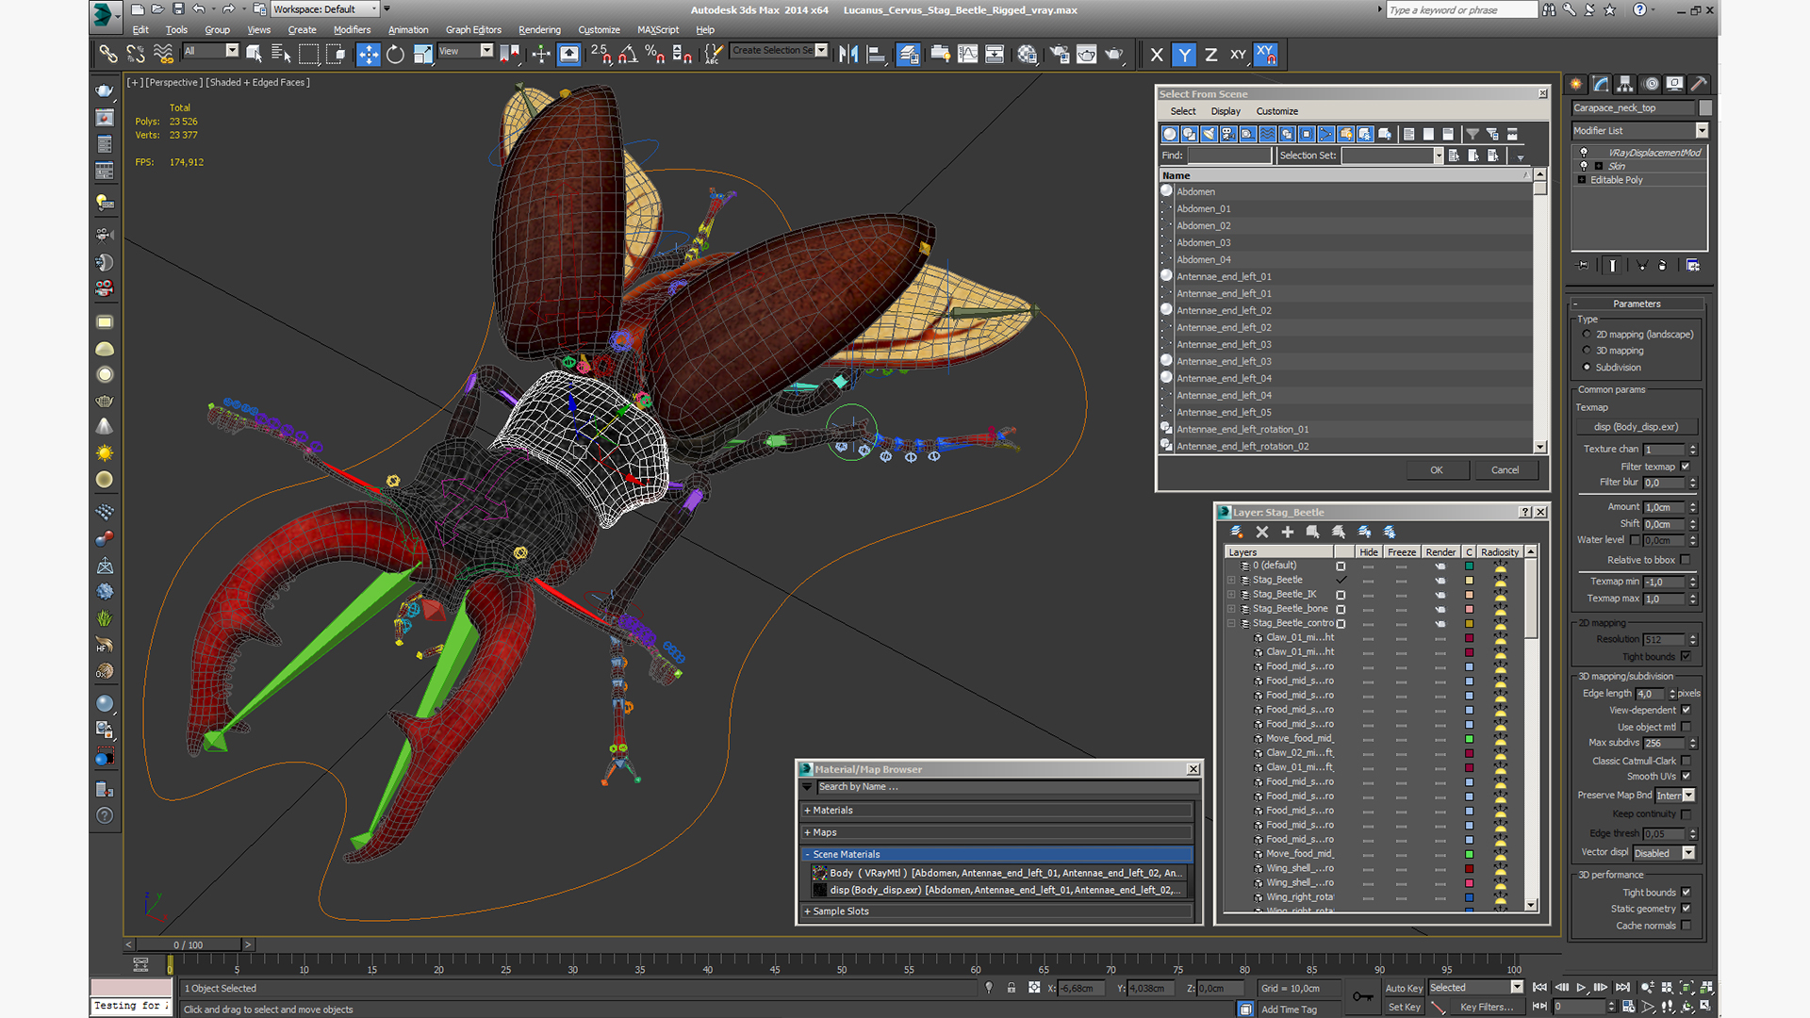
Task: Open the Hierarchy command panel tab
Action: tap(1625, 84)
